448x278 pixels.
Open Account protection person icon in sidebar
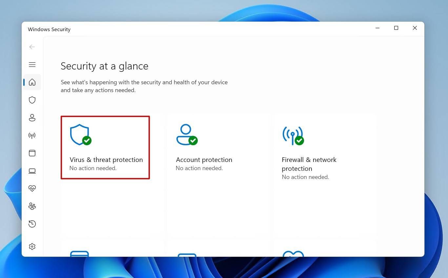click(32, 118)
